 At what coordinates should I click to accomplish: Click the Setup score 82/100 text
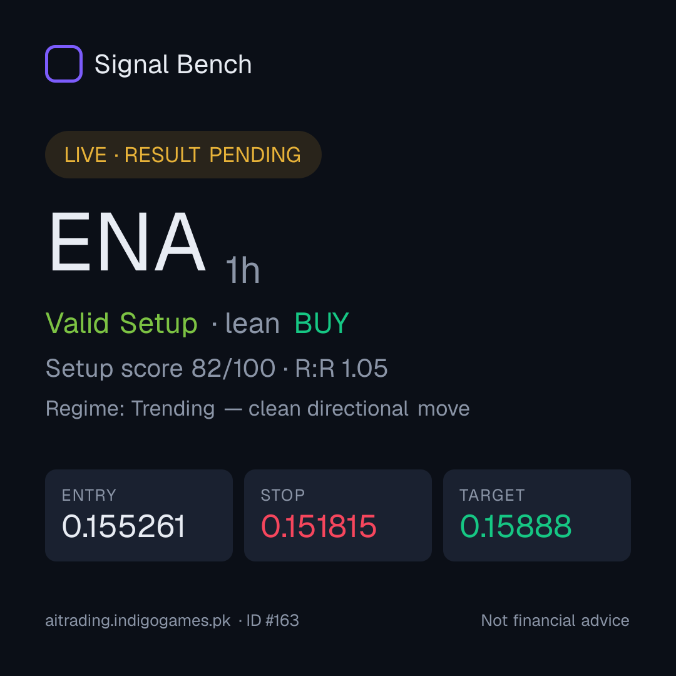pyautogui.click(x=160, y=369)
